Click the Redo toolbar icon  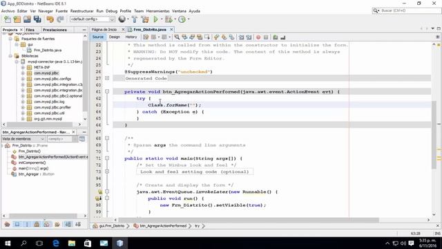pos(60,19)
